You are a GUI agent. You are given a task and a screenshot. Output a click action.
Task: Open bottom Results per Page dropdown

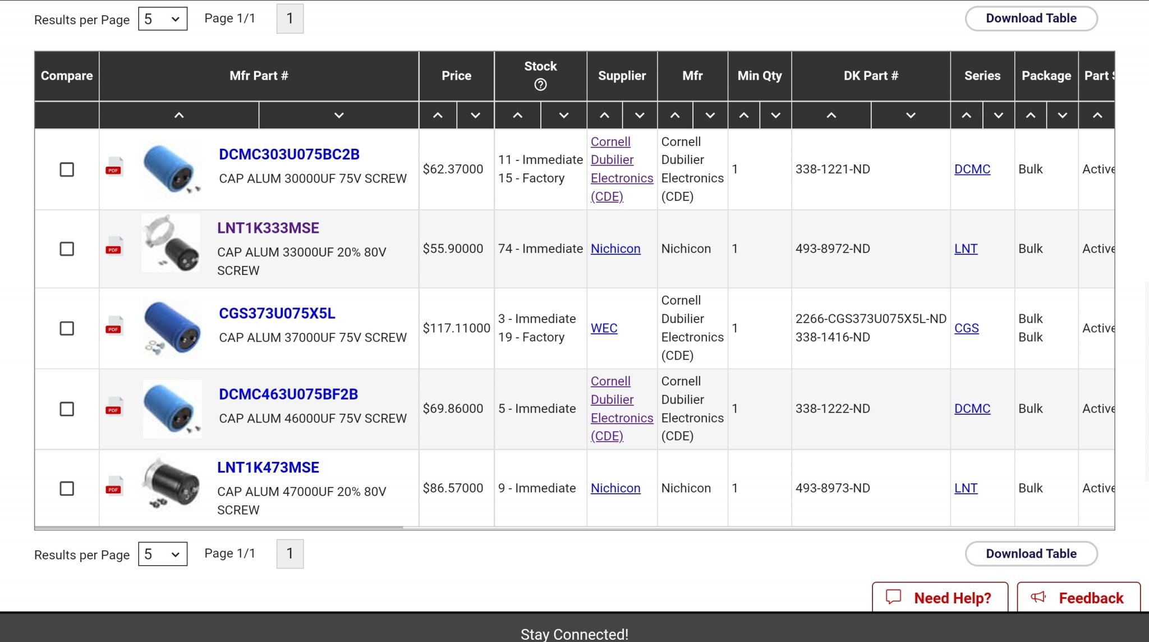coord(163,554)
